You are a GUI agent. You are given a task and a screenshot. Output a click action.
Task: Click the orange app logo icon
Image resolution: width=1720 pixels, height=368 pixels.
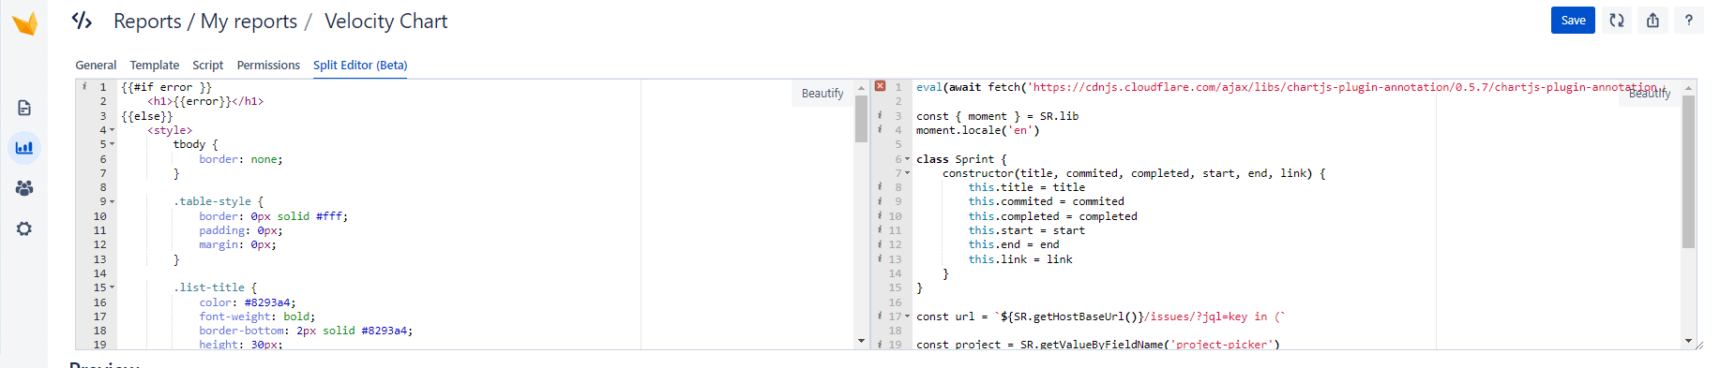[x=25, y=22]
